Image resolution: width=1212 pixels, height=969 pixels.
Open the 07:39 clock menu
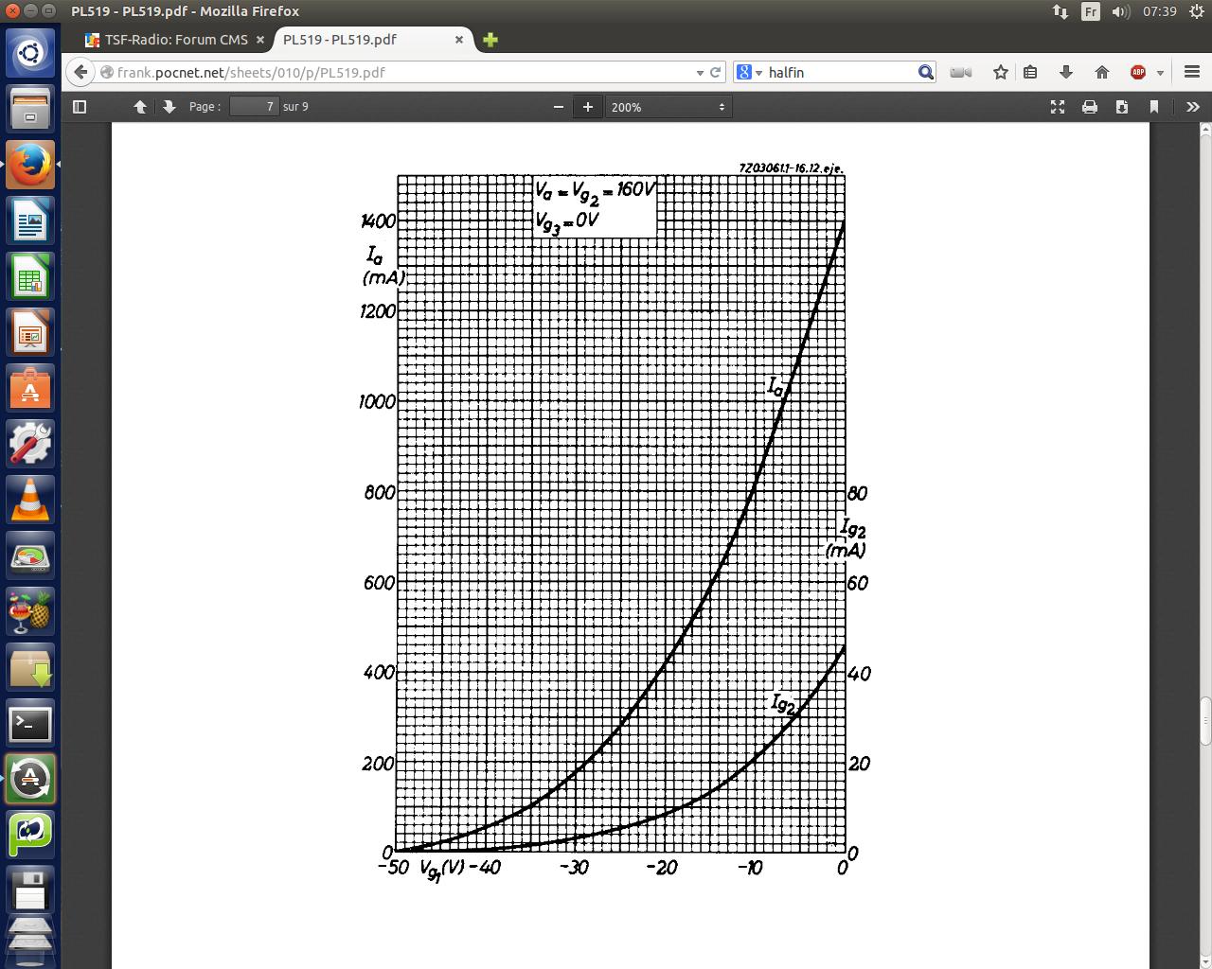pos(1159,11)
